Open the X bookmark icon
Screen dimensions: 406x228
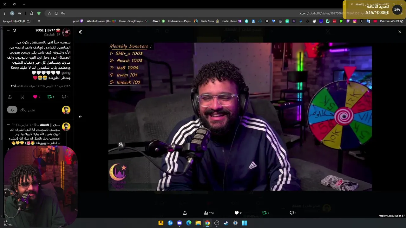click(361, 21)
